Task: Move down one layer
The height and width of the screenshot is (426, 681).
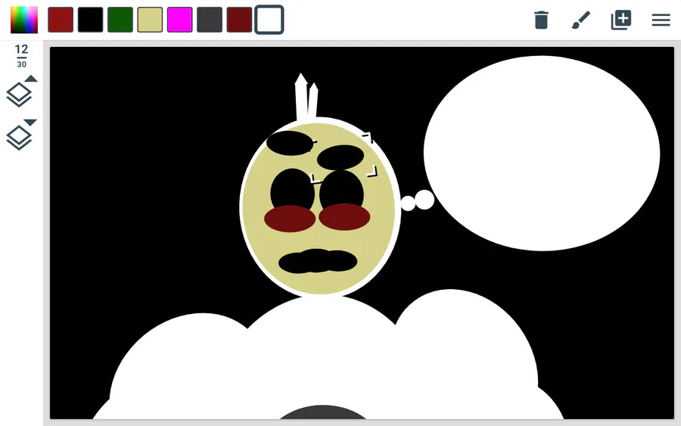Action: tap(21, 135)
